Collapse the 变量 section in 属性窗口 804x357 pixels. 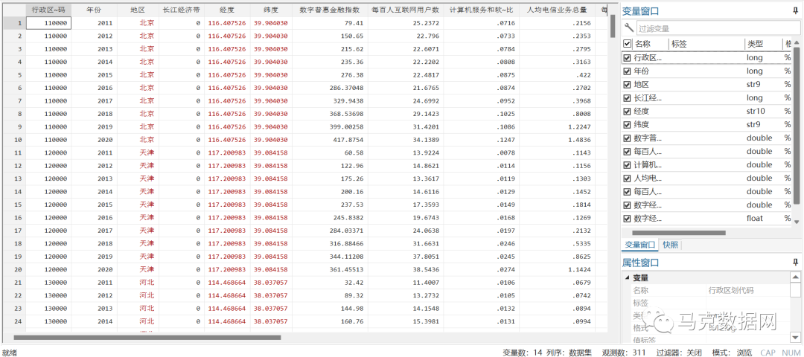click(627, 277)
